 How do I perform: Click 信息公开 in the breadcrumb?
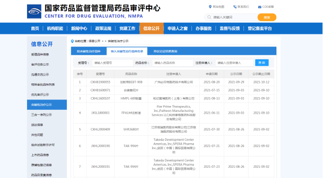[95, 41]
